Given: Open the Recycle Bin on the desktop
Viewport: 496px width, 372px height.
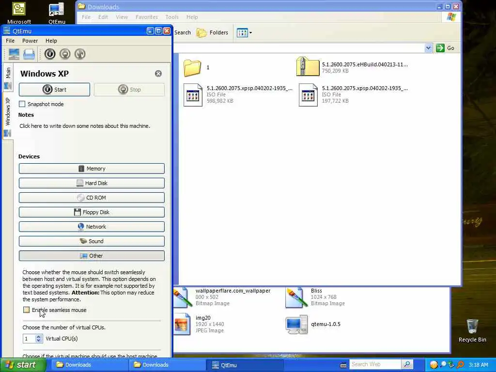Looking at the screenshot, I should (472, 330).
